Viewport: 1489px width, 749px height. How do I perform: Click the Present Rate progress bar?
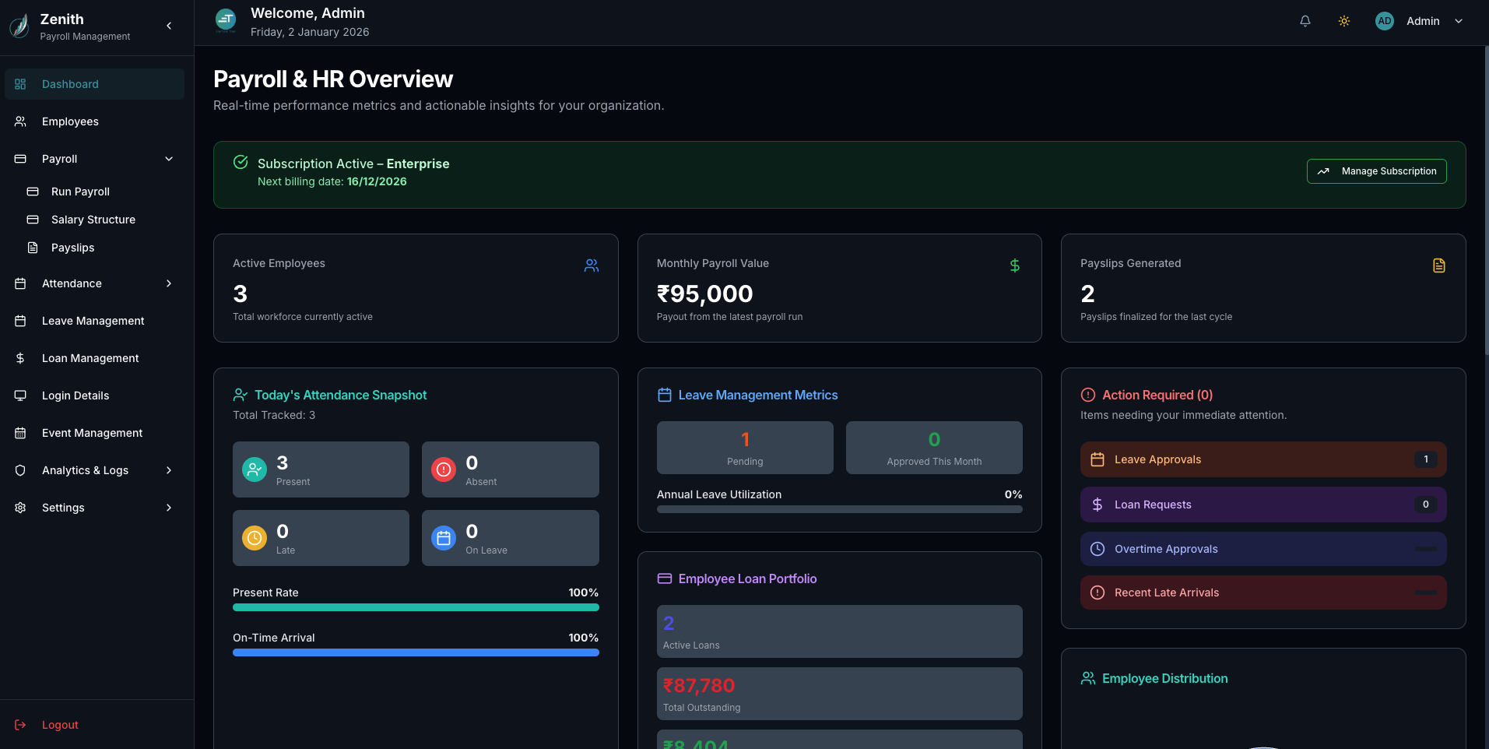[x=416, y=607]
